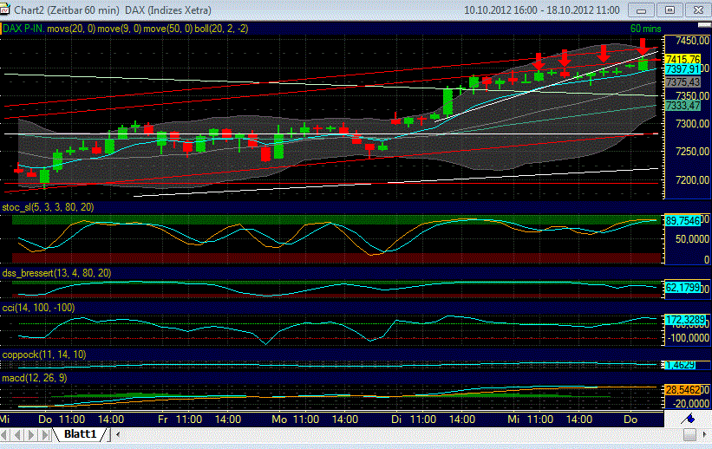
Task: Click the cyan '7397,91' price tag
Action: [x=683, y=69]
